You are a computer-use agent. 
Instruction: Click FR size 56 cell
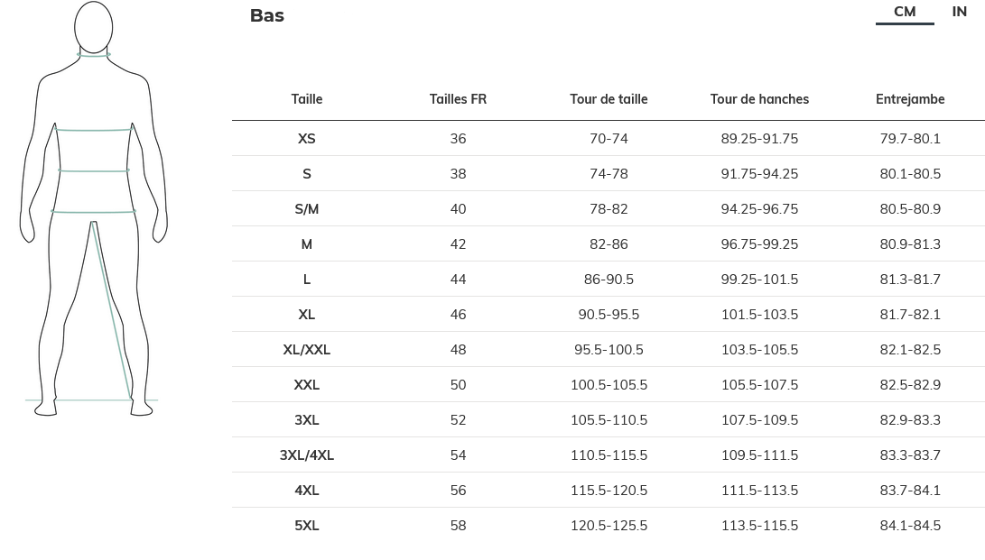click(458, 491)
